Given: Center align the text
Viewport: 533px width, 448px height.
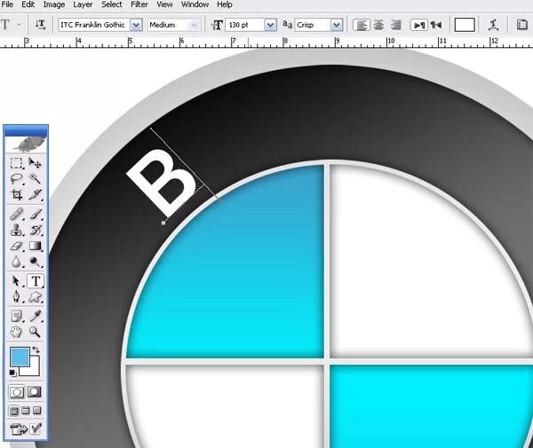Looking at the screenshot, I should [x=378, y=25].
